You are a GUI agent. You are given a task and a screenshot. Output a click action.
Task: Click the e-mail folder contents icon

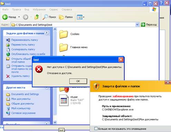point(8,66)
